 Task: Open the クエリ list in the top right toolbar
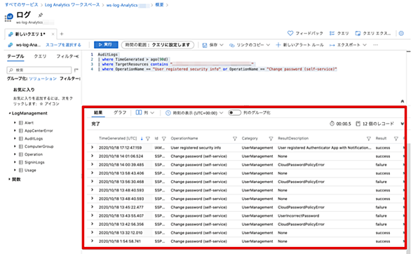339,33
